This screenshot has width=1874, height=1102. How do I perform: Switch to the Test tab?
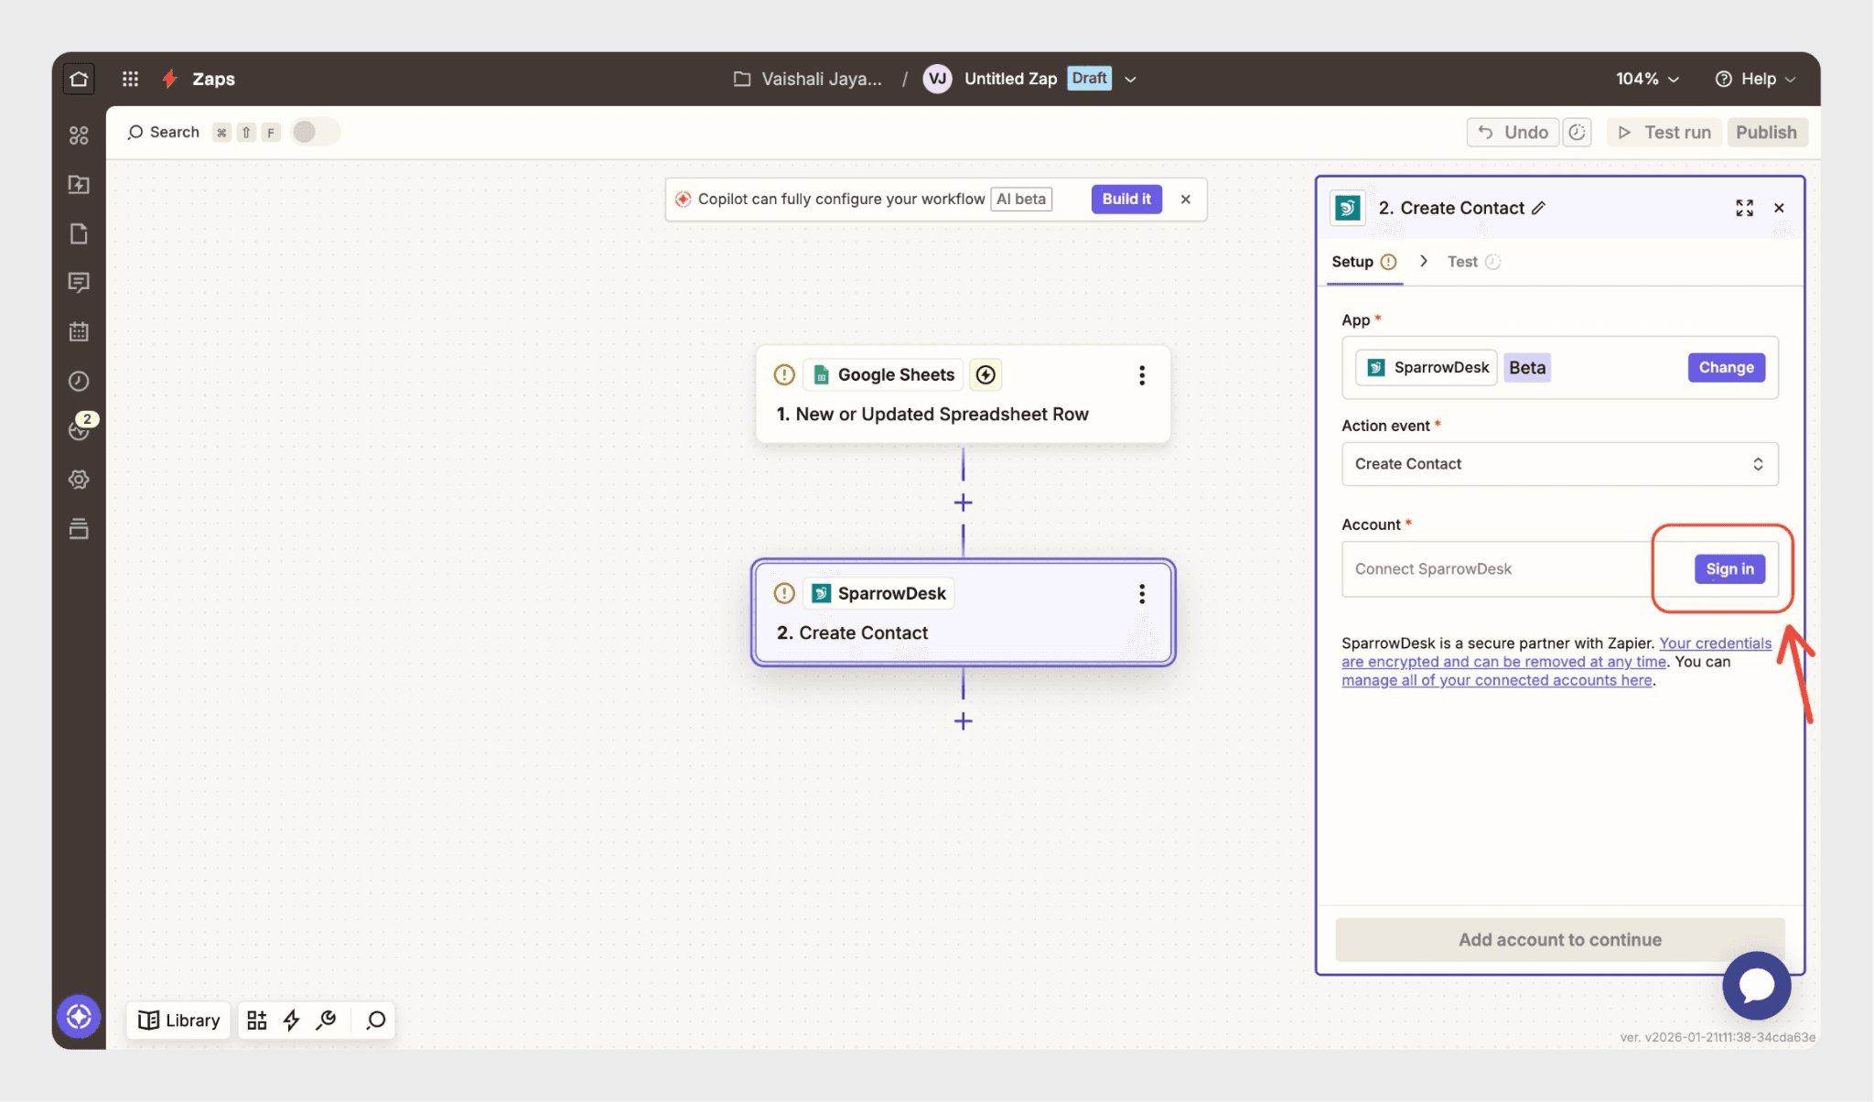(x=1462, y=262)
